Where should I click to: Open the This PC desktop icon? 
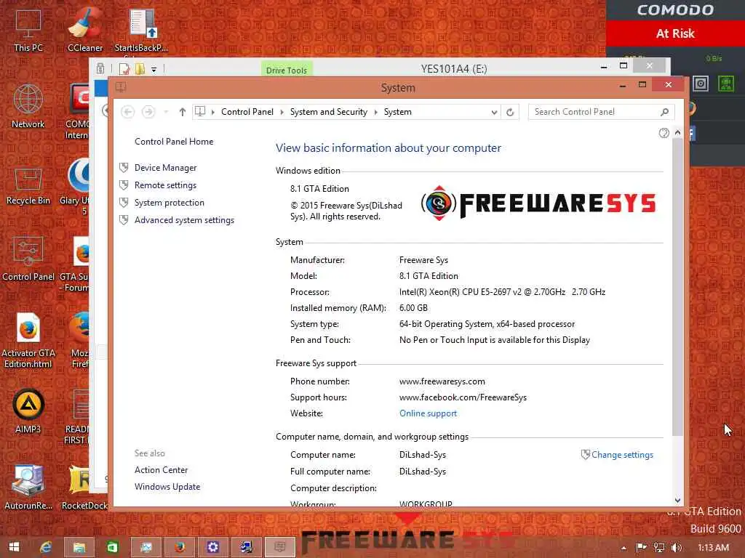pyautogui.click(x=28, y=31)
